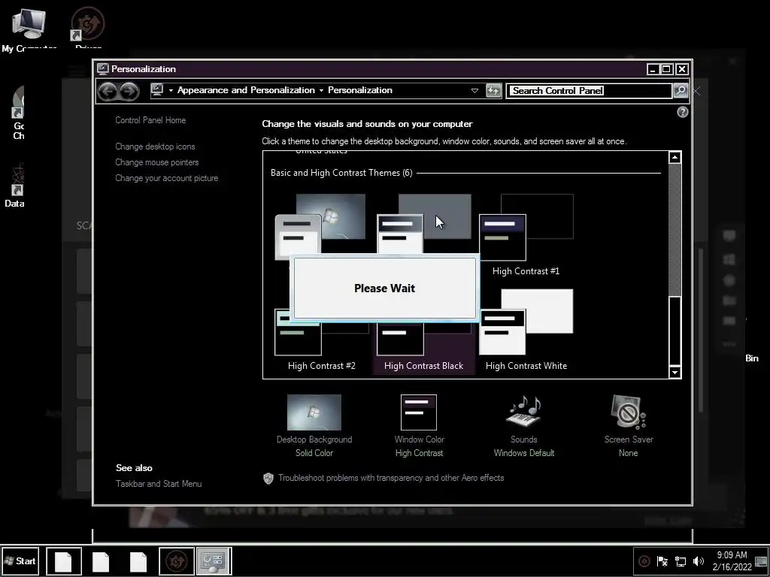Open Desktop Background settings icon
This screenshot has width=770, height=577.
point(314,412)
